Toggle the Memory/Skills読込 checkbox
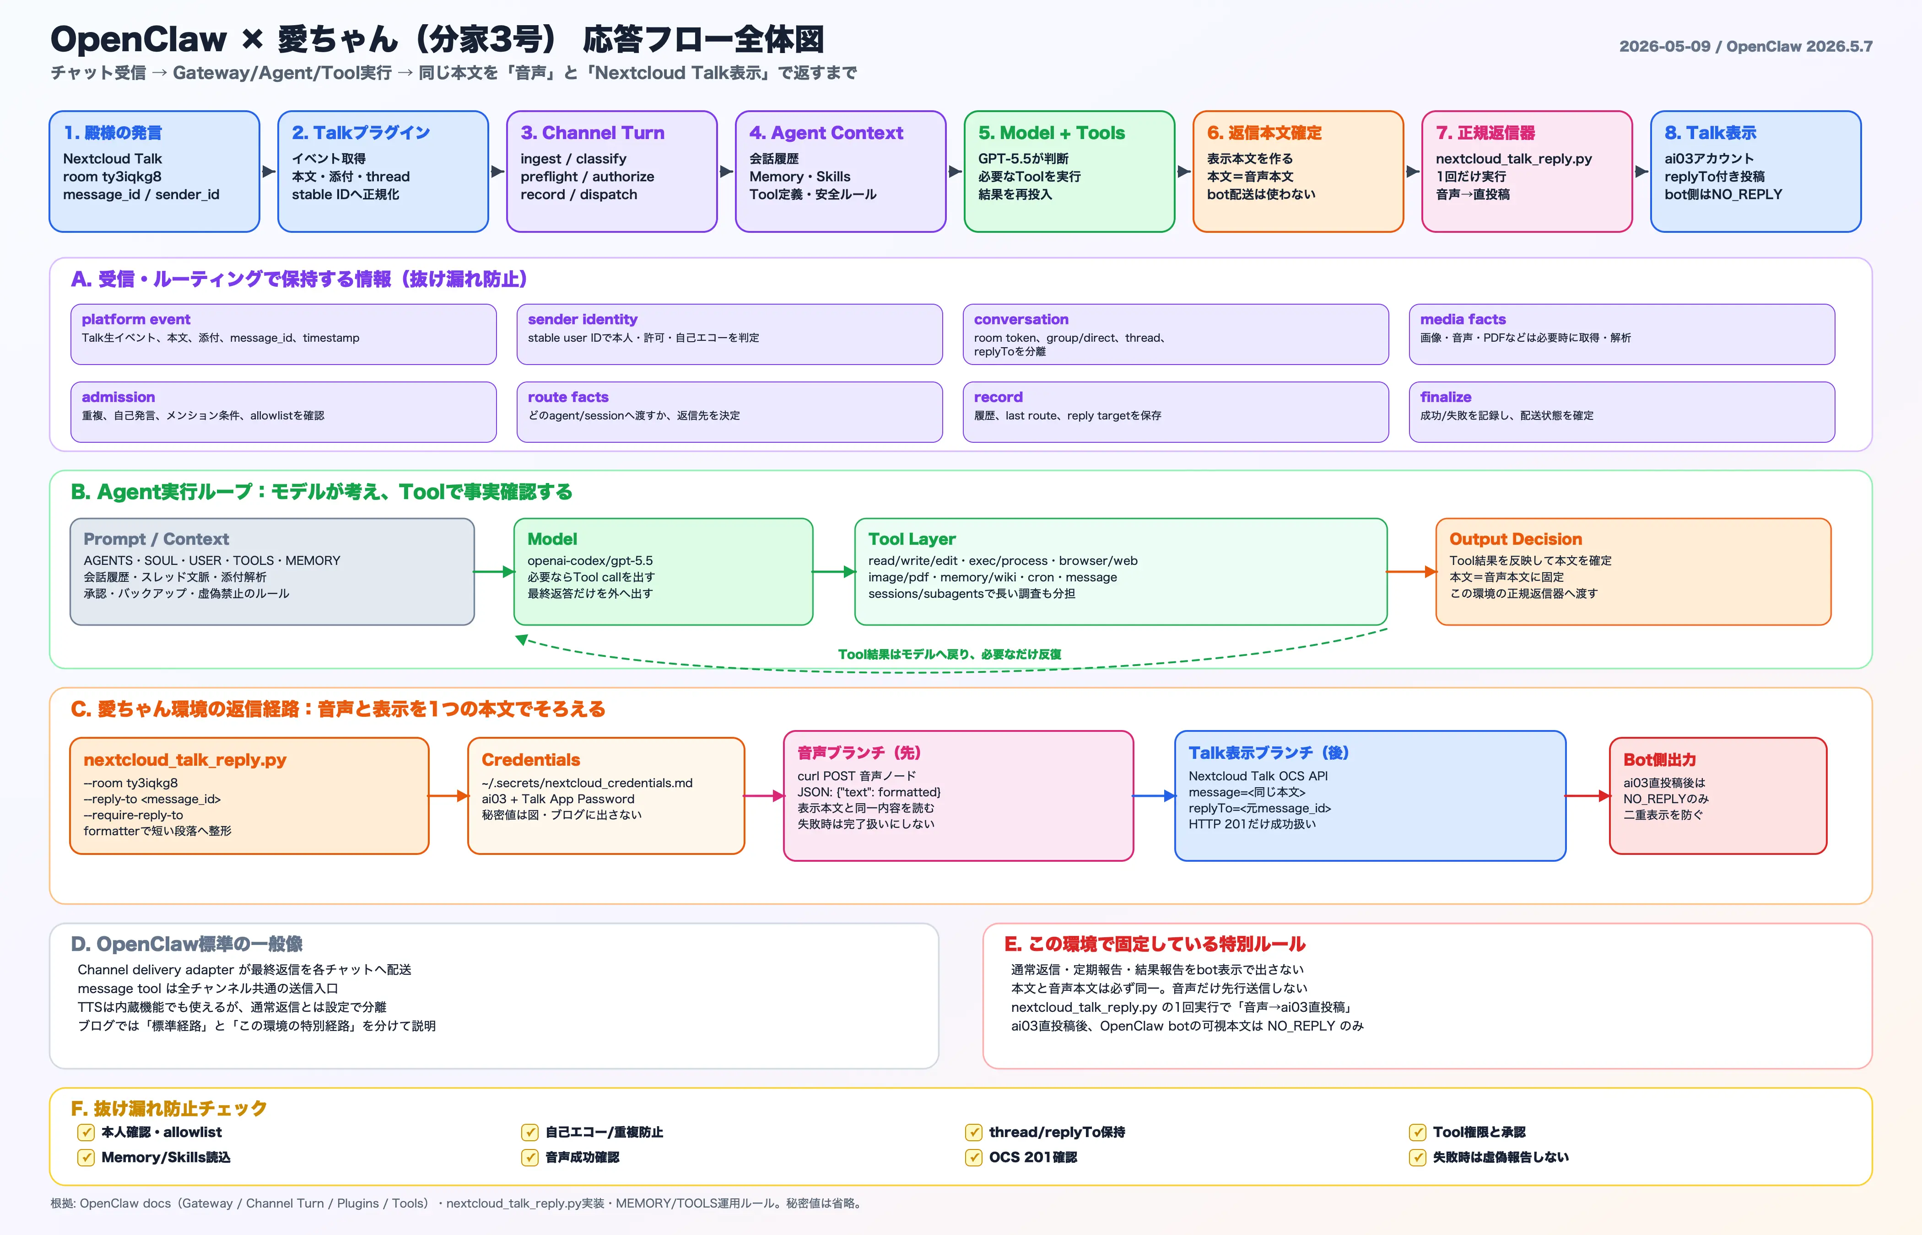The width and height of the screenshot is (1922, 1235). point(86,1157)
